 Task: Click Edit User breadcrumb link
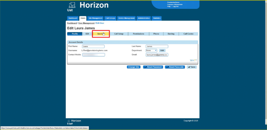(100, 23)
